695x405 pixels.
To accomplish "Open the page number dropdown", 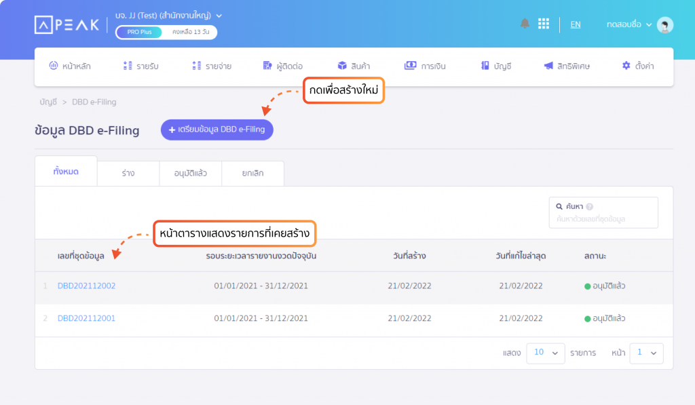I will click(x=646, y=353).
